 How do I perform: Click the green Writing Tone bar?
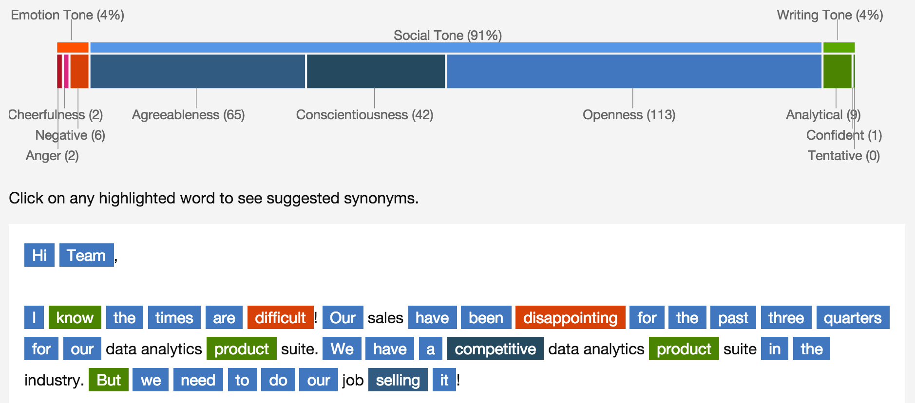click(839, 48)
